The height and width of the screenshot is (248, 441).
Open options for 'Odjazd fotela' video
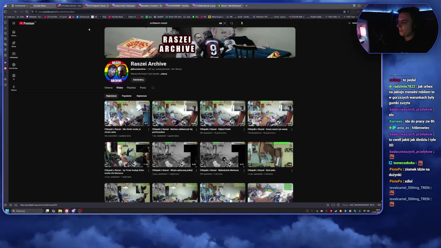click(244, 130)
